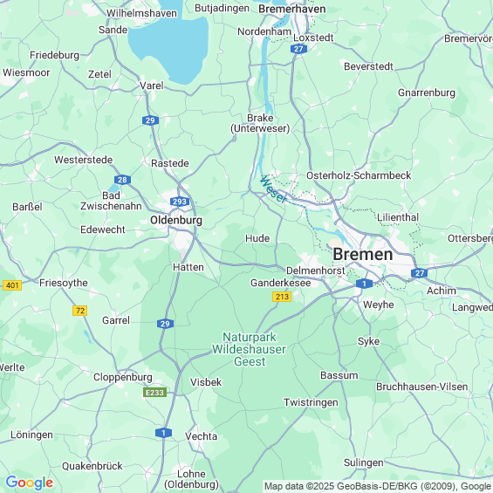493x493 pixels.
Task: Click the A293 shield above Oldenburg
Action: [180, 202]
